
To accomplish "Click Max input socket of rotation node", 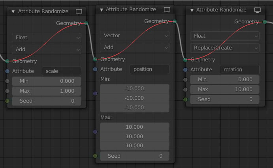I will pos(185,90).
